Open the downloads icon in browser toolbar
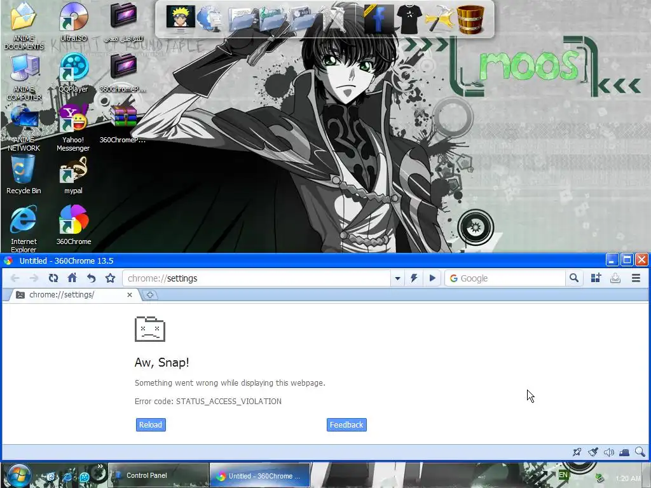The height and width of the screenshot is (488, 651). 615,278
